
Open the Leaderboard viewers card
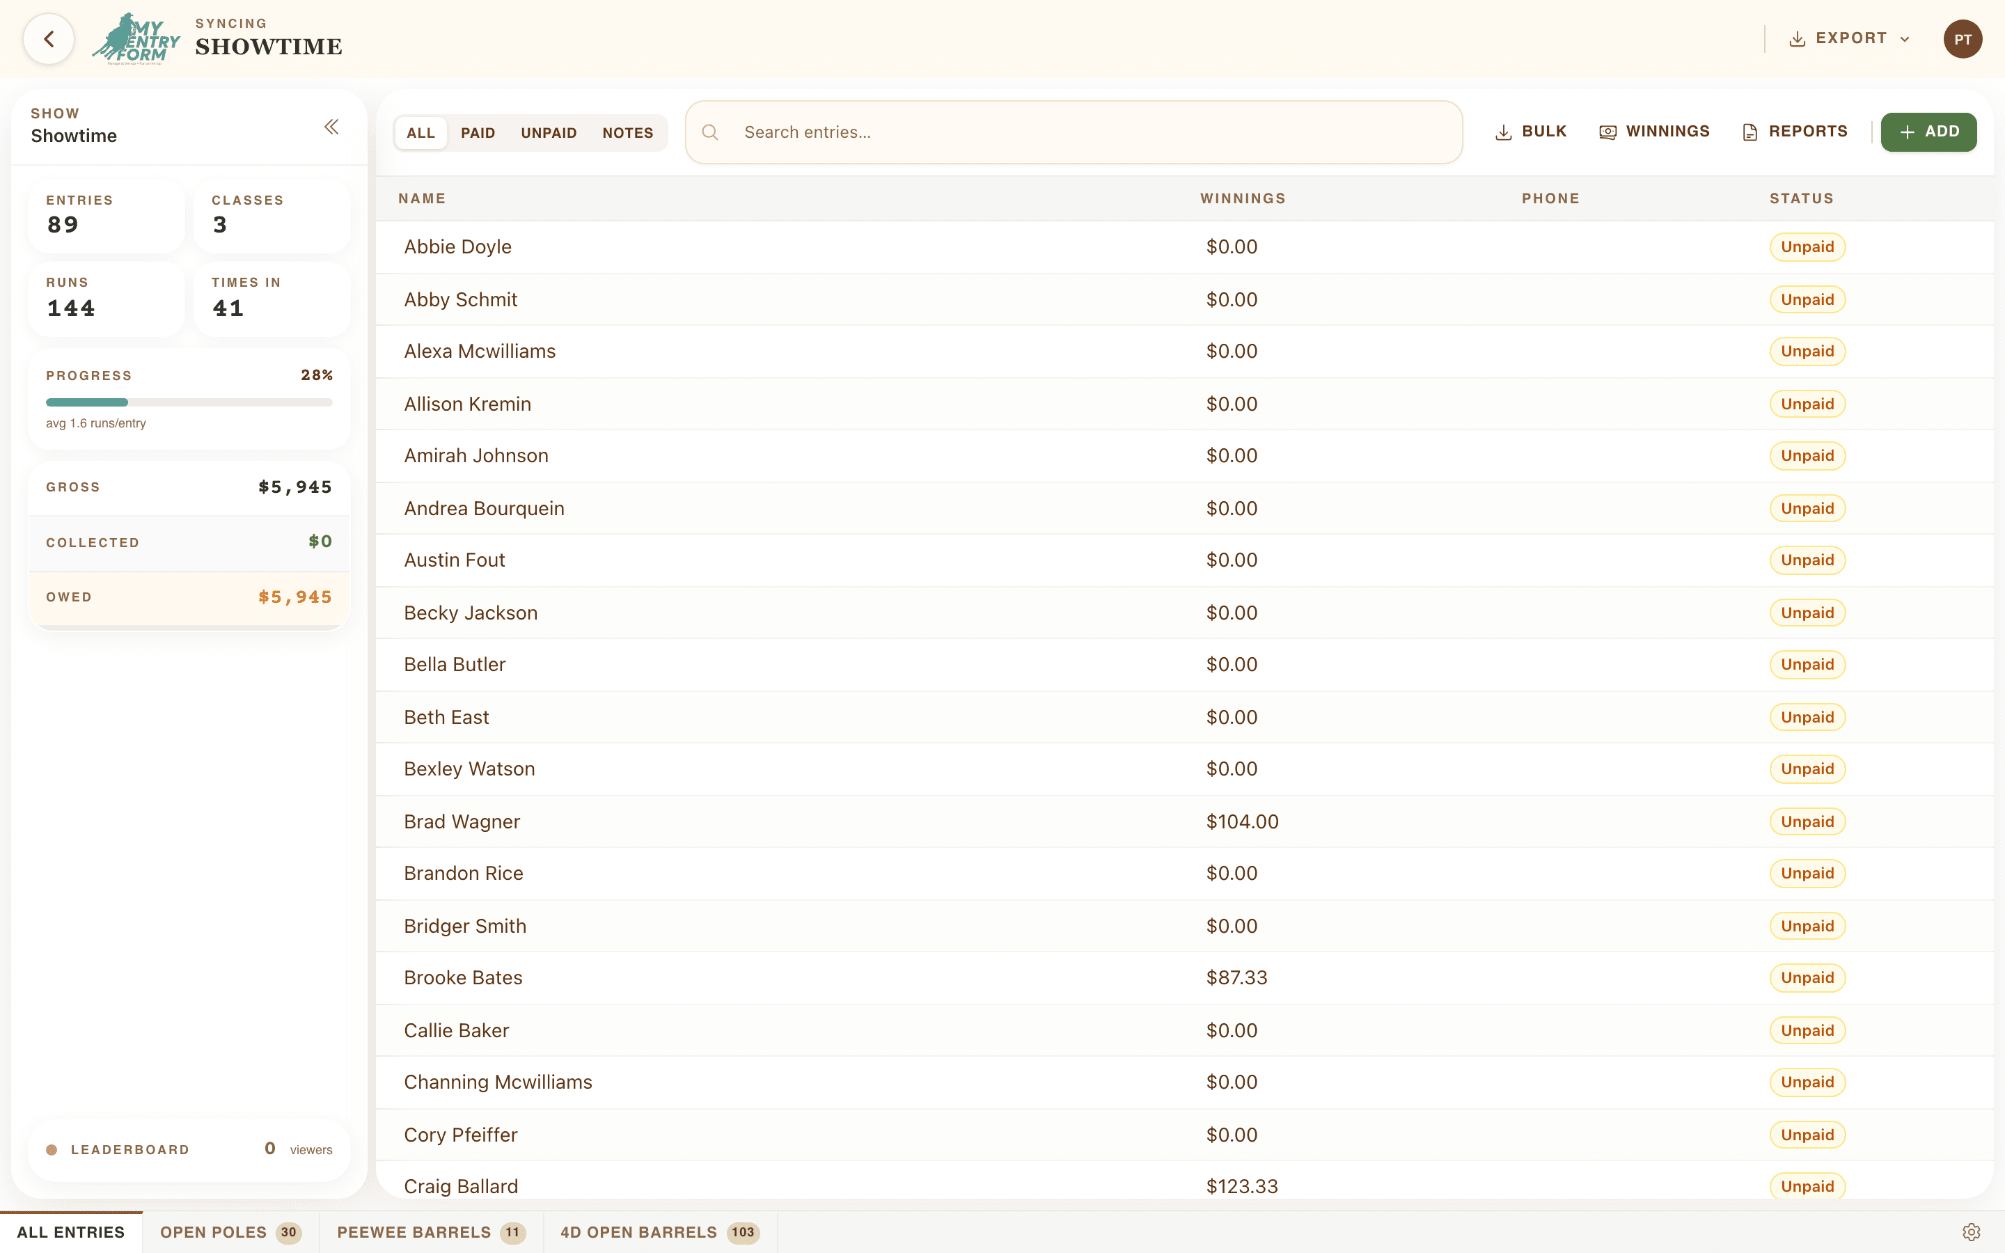tap(189, 1150)
